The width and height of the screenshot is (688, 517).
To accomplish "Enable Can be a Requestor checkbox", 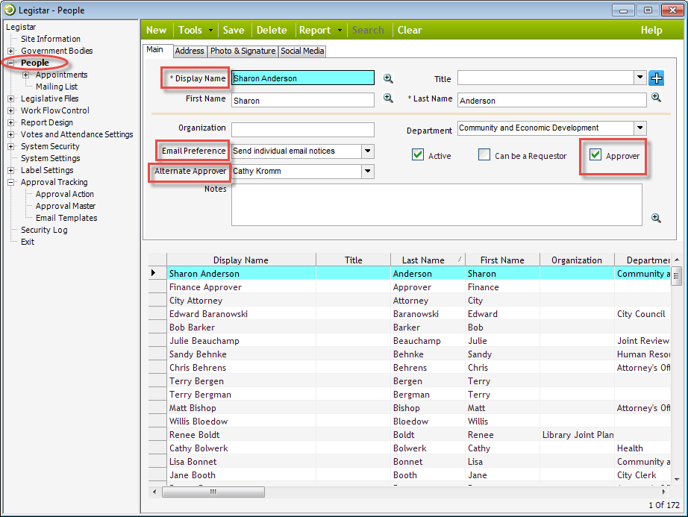I will [484, 154].
